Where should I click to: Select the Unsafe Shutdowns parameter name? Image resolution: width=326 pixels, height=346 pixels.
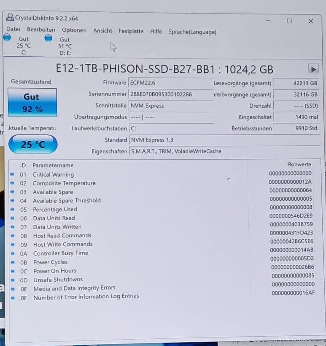[x=58, y=280]
